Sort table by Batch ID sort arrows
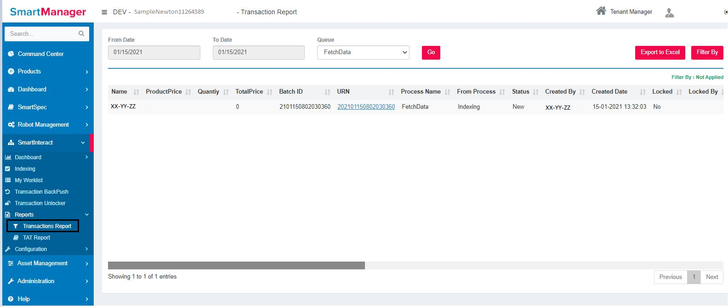The image size is (728, 307). pos(327,92)
